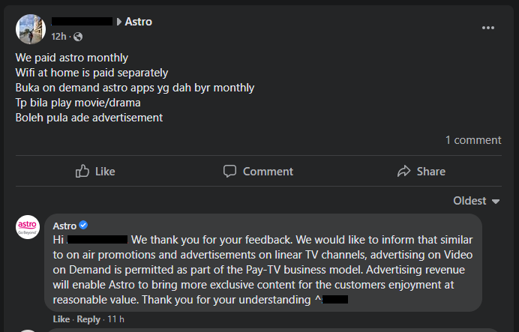Screen dimensions: 519x332
Task: Open Astro's logo avatar in the comment
Action: click(27, 226)
